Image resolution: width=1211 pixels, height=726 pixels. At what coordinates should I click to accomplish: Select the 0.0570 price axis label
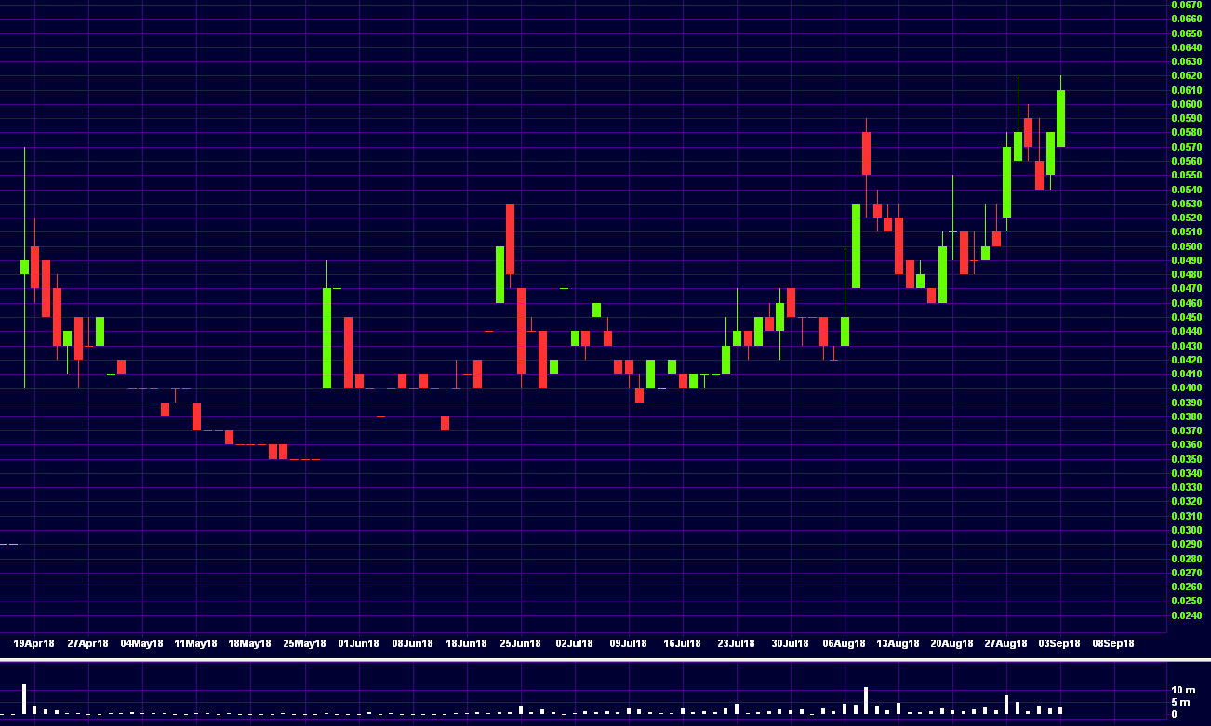pos(1186,147)
